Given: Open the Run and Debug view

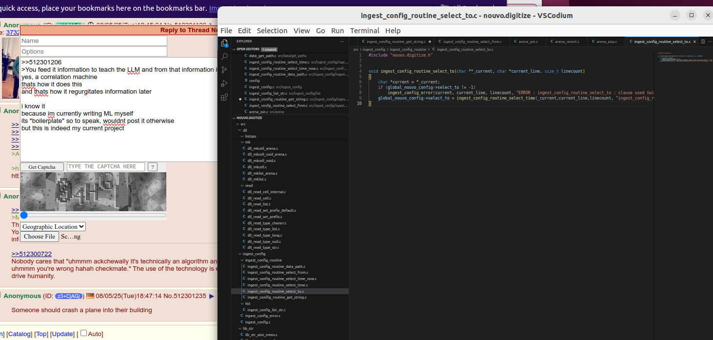Looking at the screenshot, I should coord(224,83).
